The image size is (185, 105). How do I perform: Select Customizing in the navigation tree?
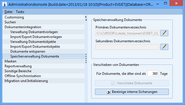point(43,17)
